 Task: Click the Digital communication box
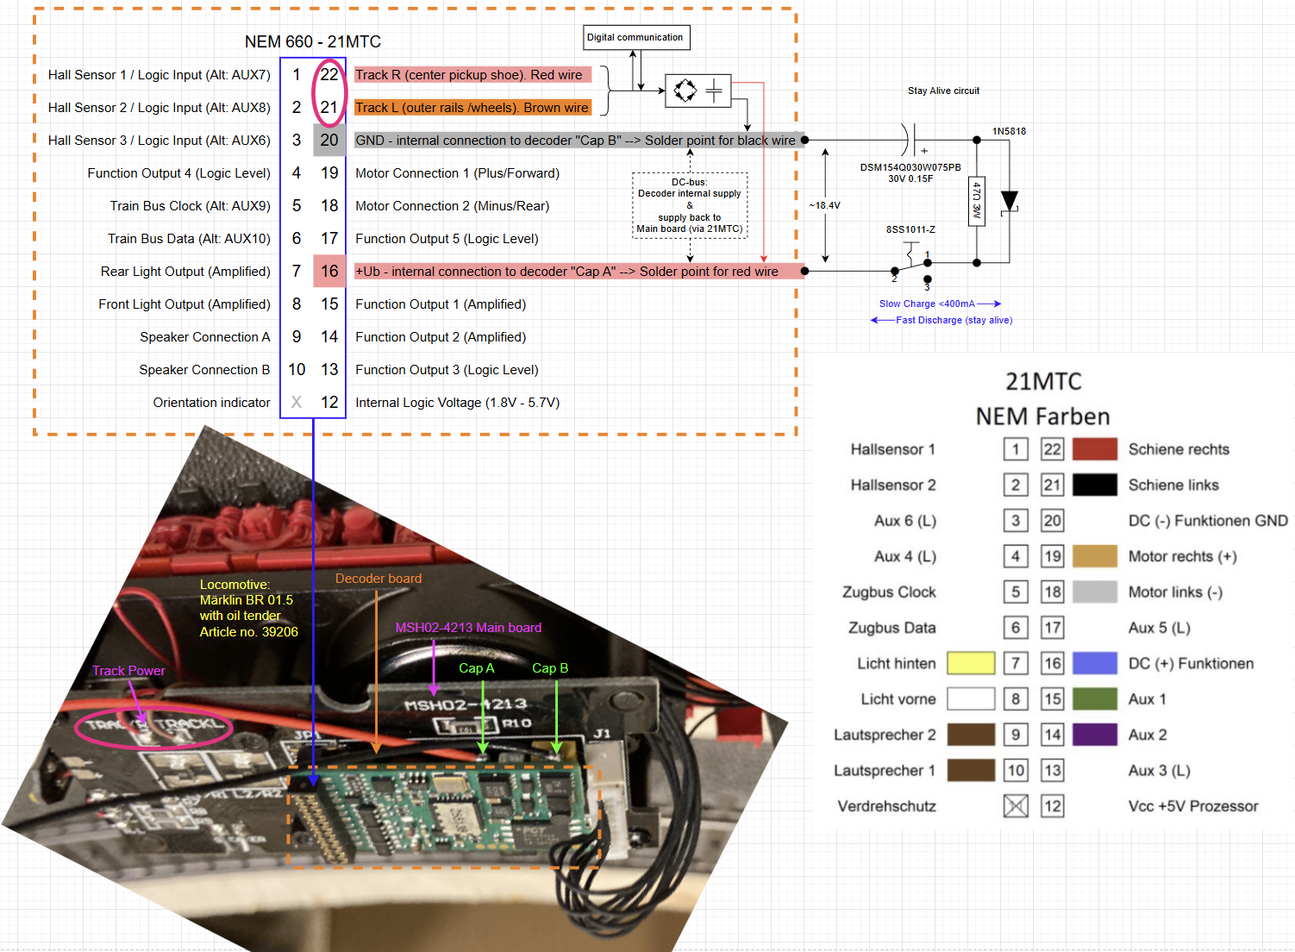click(635, 38)
